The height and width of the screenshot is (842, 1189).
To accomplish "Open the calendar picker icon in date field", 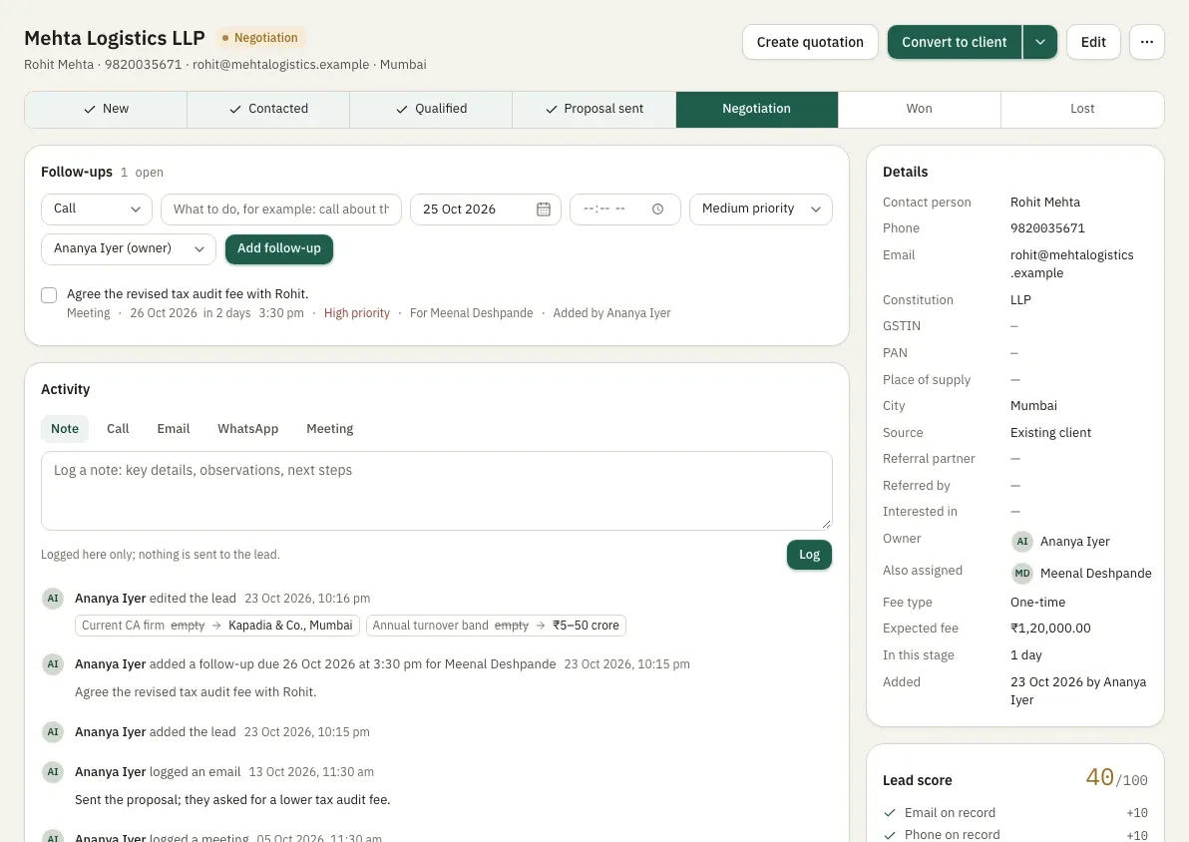I will 543,210.
